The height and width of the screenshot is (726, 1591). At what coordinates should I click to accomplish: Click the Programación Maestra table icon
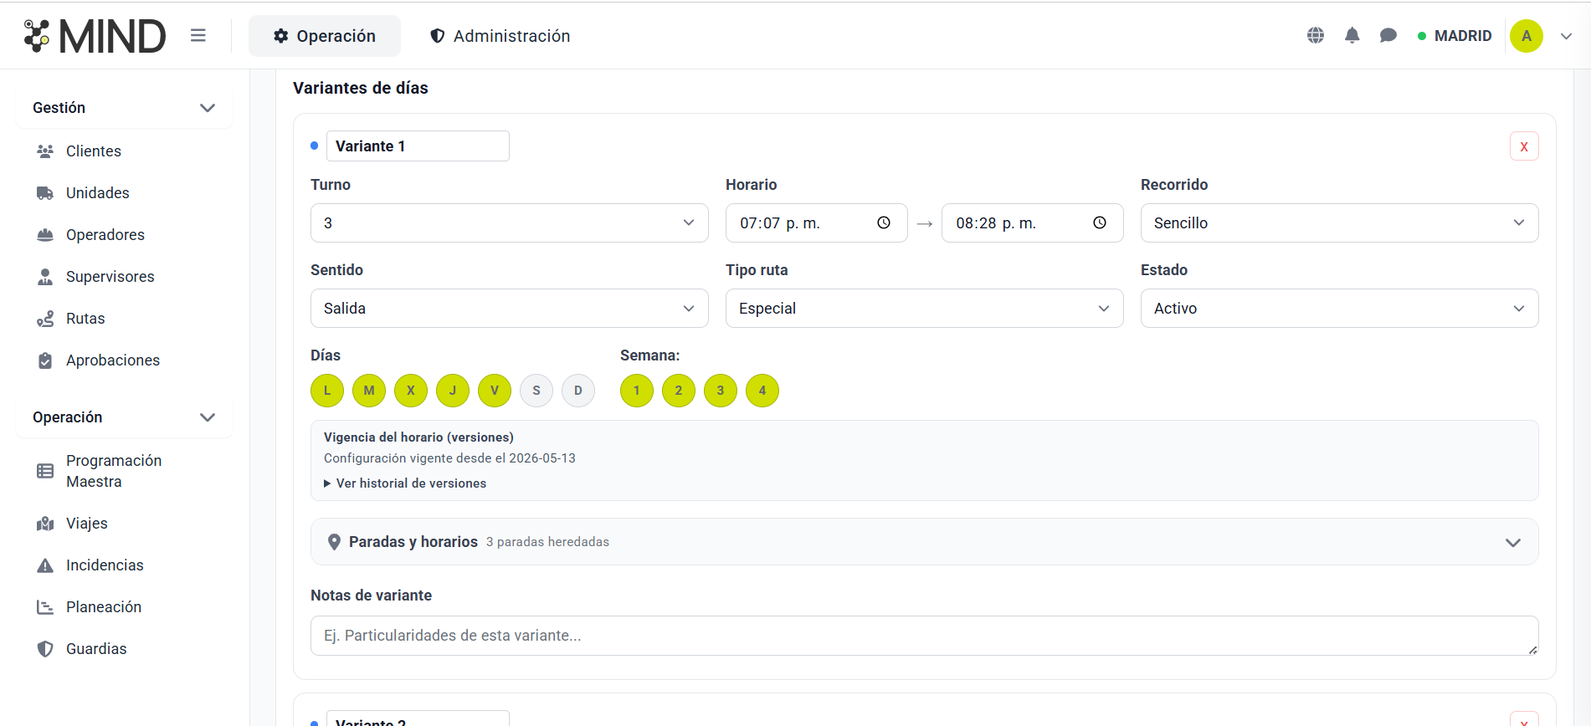click(x=45, y=471)
